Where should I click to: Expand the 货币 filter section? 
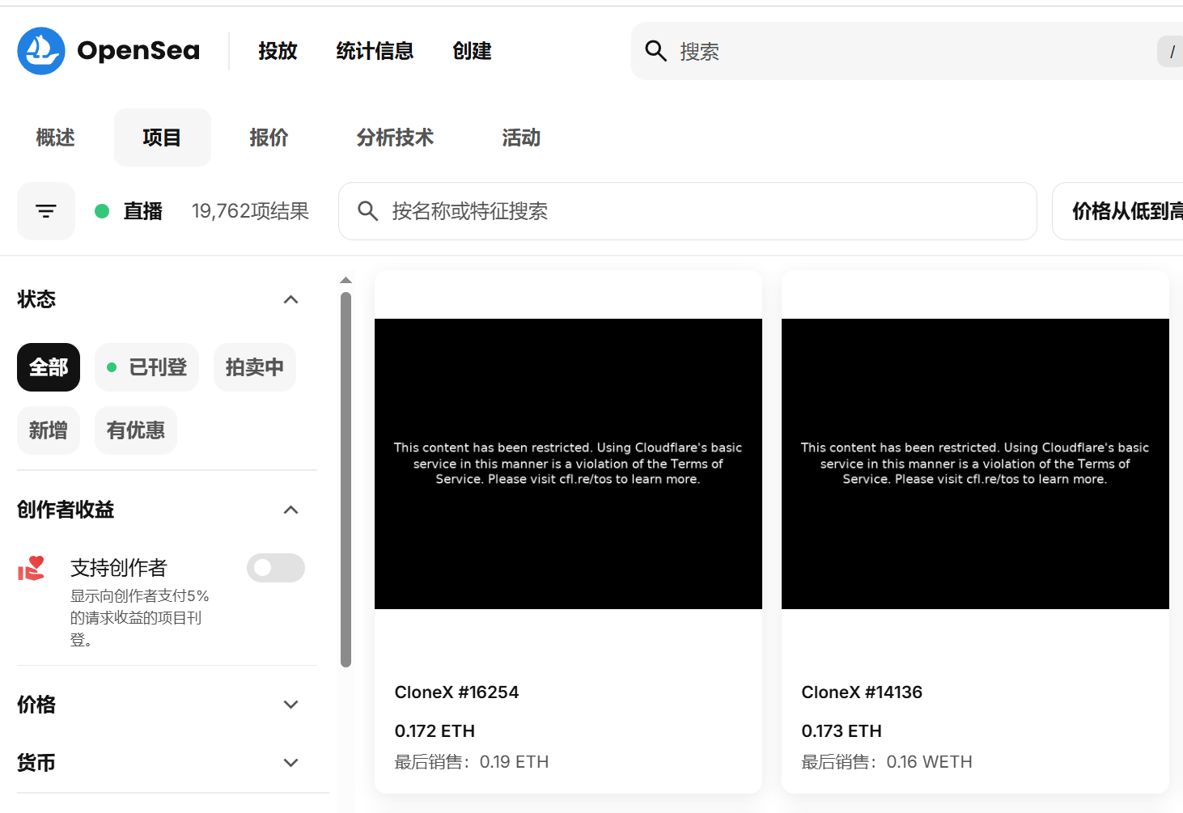point(291,763)
